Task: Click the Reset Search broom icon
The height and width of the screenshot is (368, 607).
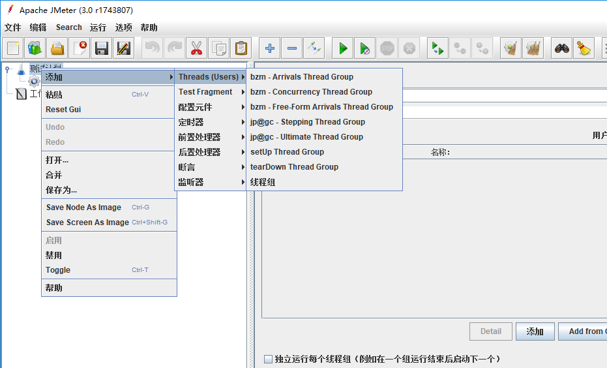Action: 584,48
